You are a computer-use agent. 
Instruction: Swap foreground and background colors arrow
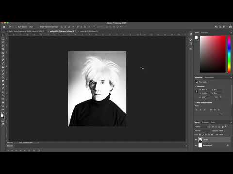click(4, 113)
